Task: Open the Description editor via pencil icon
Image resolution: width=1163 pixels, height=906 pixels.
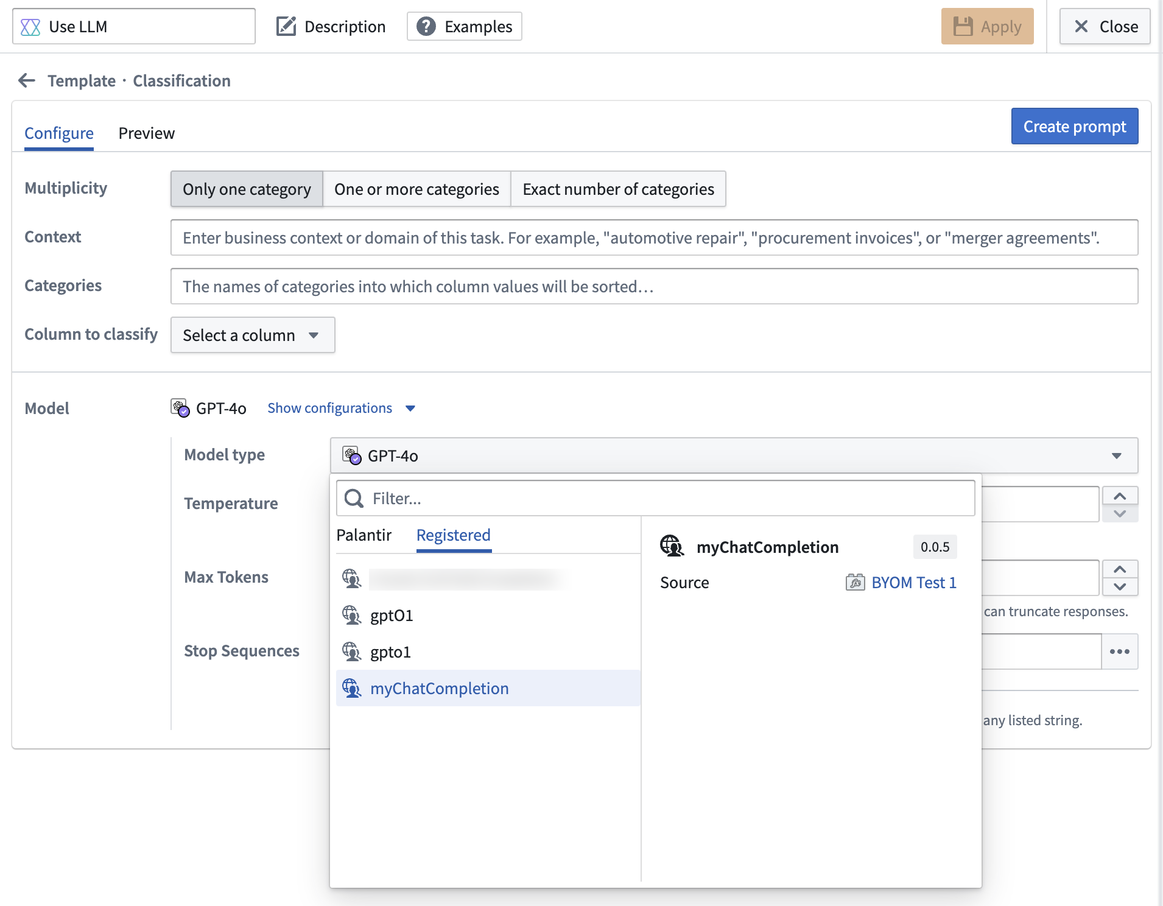Action: (x=286, y=26)
